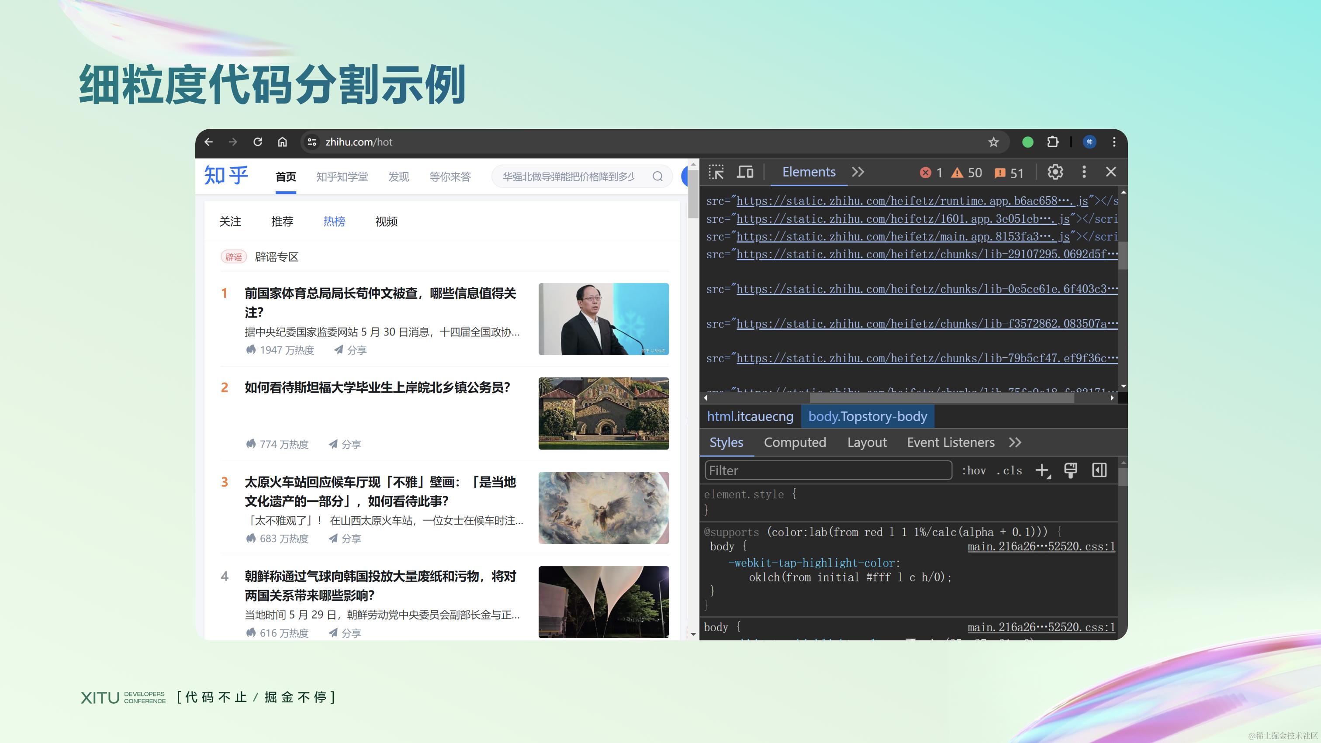Select the inspect element tool in DevTools
Screen dimensions: 1321x743
717,172
